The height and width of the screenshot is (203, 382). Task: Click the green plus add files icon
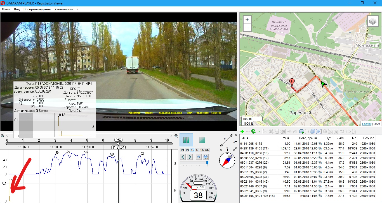click(242, 131)
